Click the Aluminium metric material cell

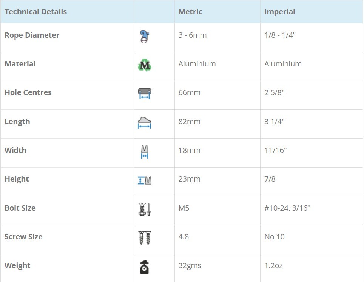pos(197,64)
